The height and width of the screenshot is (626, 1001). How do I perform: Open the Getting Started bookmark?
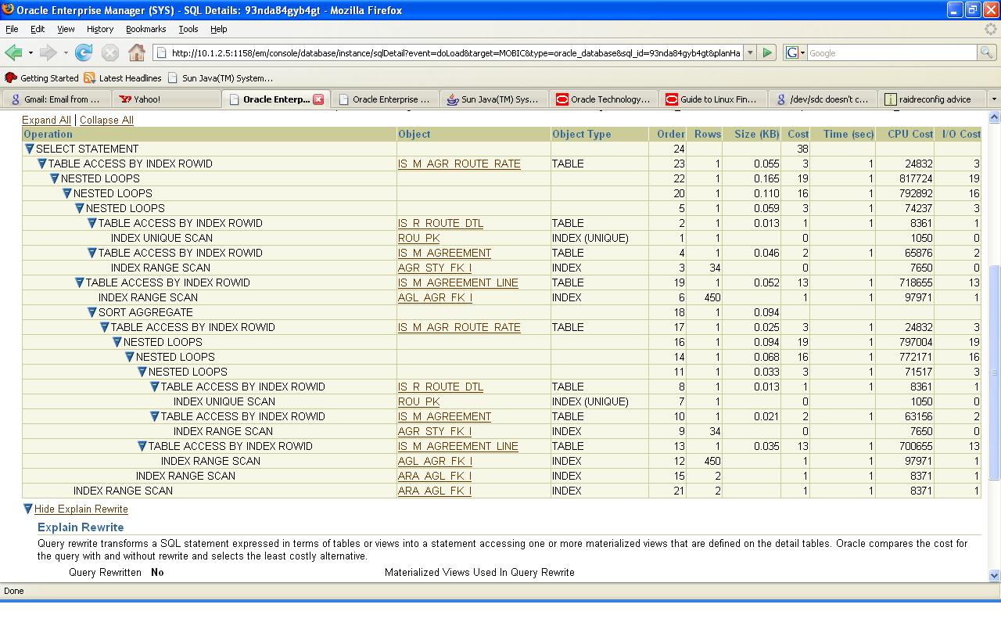tap(42, 78)
